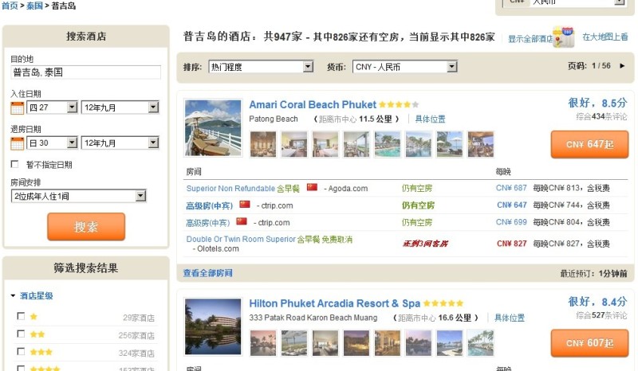Click Amari Coral Beach main hotel photo

(213, 127)
